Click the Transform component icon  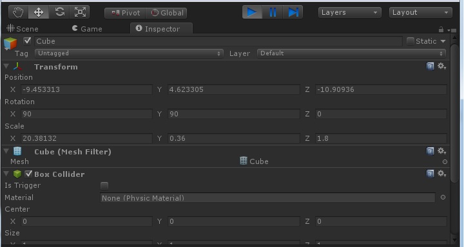(x=17, y=66)
